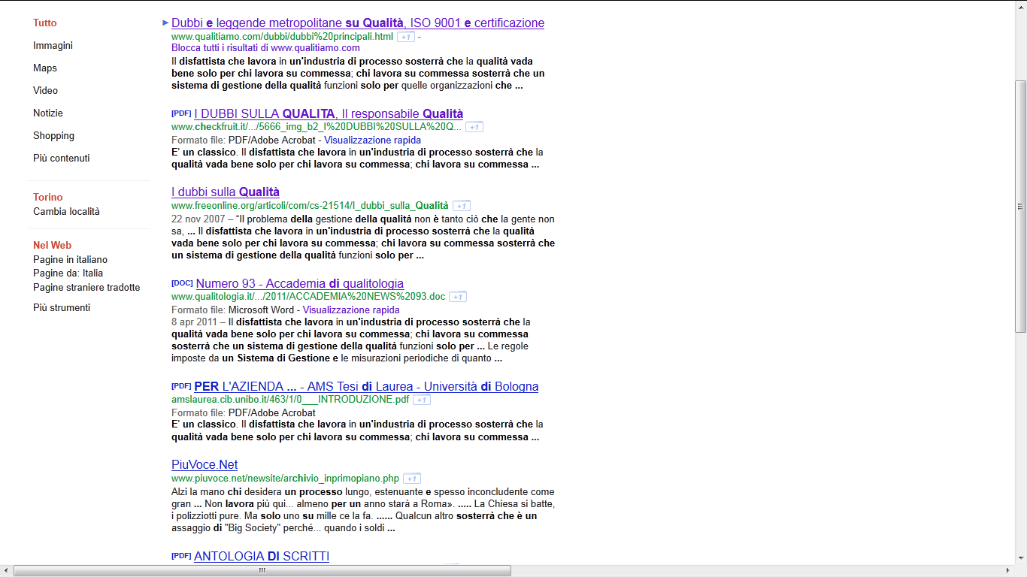The height and width of the screenshot is (577, 1027).
Task: Click the vertical scrollbar thumb
Action: click(1020, 207)
